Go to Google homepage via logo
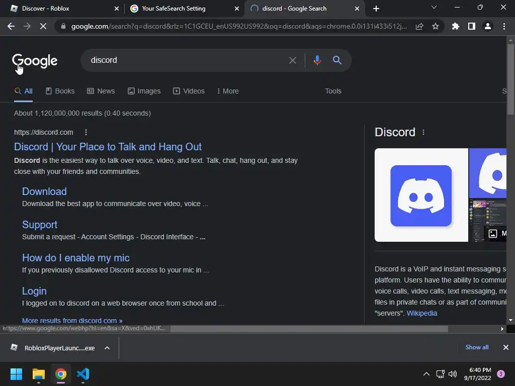The width and height of the screenshot is (515, 386). (35, 61)
